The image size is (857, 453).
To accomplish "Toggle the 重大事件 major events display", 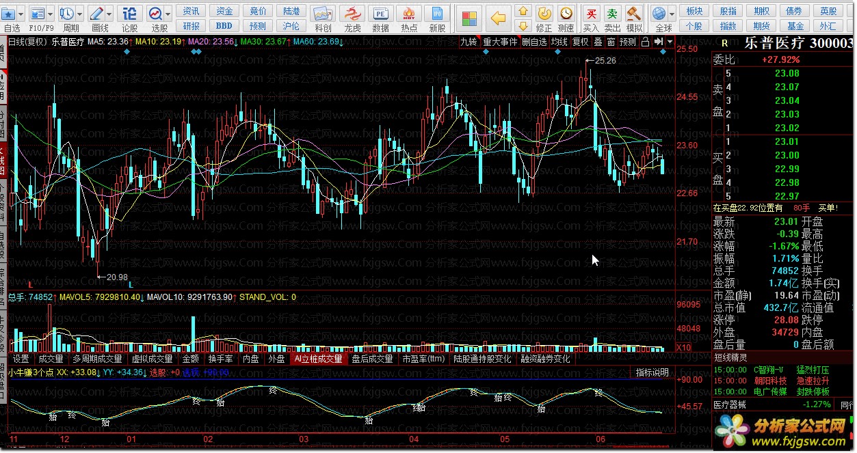I will (501, 42).
